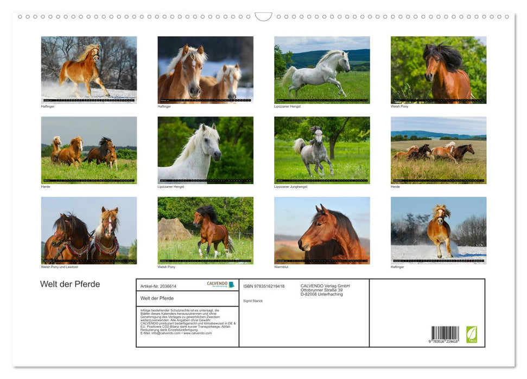Screen dimensions: 527x379
Task: Click the Sigrid Starick author name
Action: tap(253, 300)
